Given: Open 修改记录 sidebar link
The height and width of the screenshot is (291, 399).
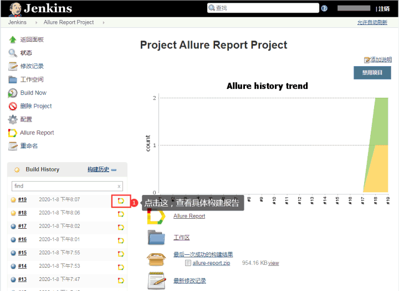Looking at the screenshot, I should [32, 66].
